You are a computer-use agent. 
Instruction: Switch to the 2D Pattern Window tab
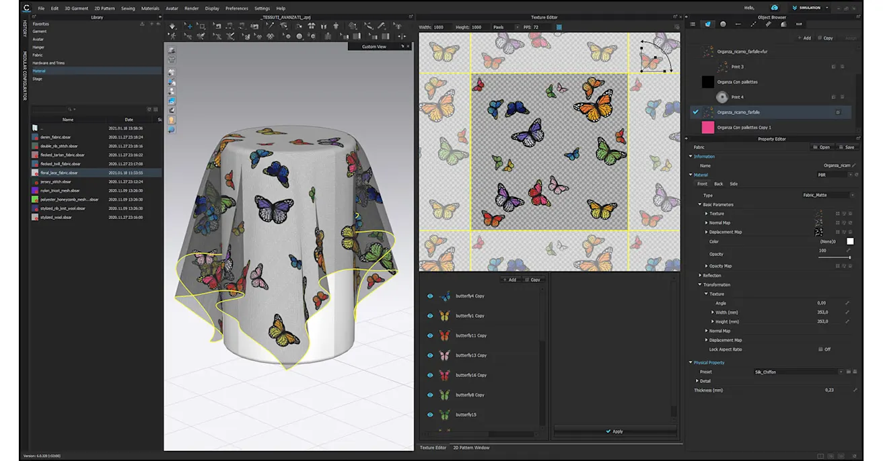pyautogui.click(x=471, y=448)
